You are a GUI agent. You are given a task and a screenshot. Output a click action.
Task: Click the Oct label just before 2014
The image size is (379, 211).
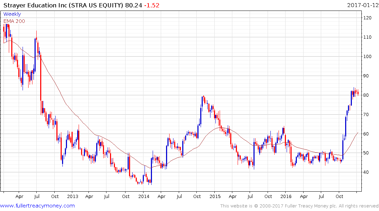(126, 196)
